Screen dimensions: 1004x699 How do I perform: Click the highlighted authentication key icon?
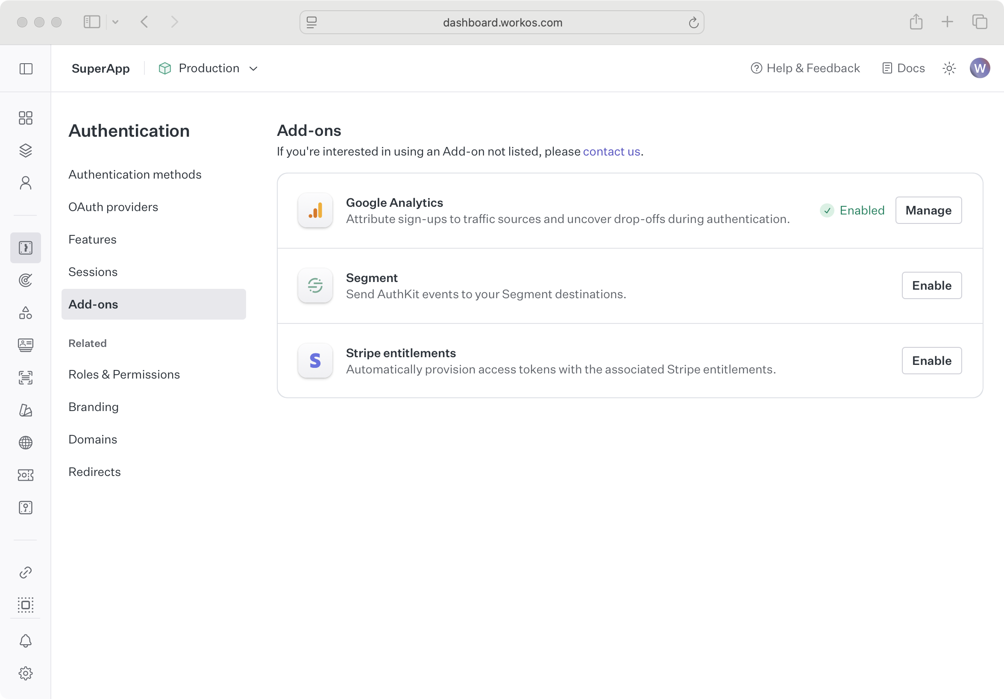click(x=25, y=247)
